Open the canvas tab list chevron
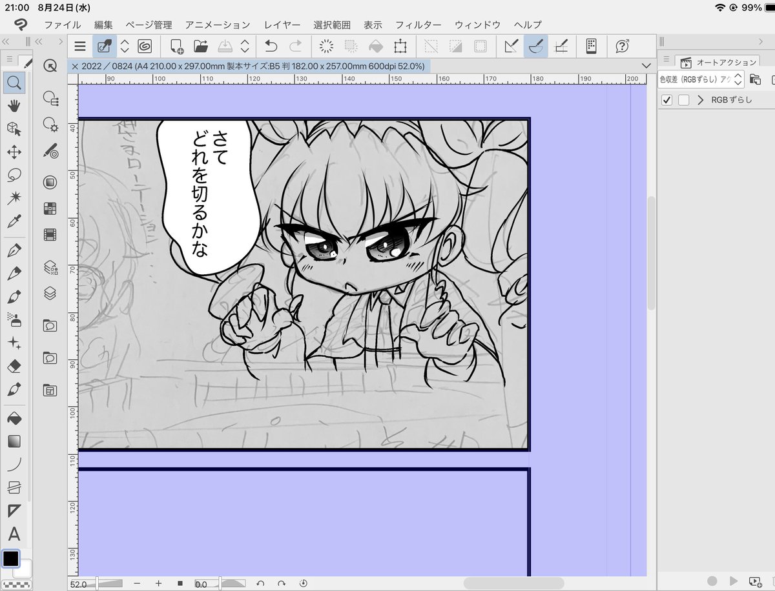The height and width of the screenshot is (591, 775). click(x=646, y=66)
